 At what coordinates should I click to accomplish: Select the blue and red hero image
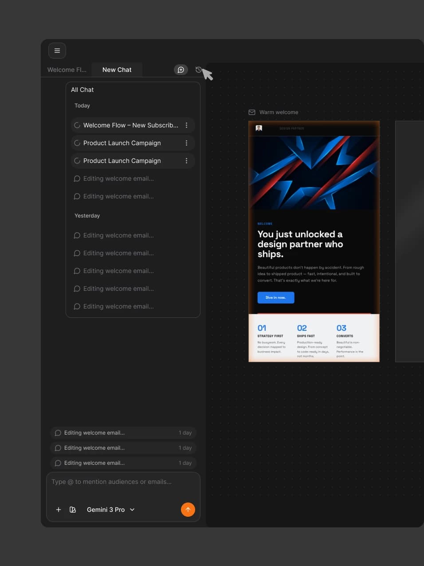[314, 173]
